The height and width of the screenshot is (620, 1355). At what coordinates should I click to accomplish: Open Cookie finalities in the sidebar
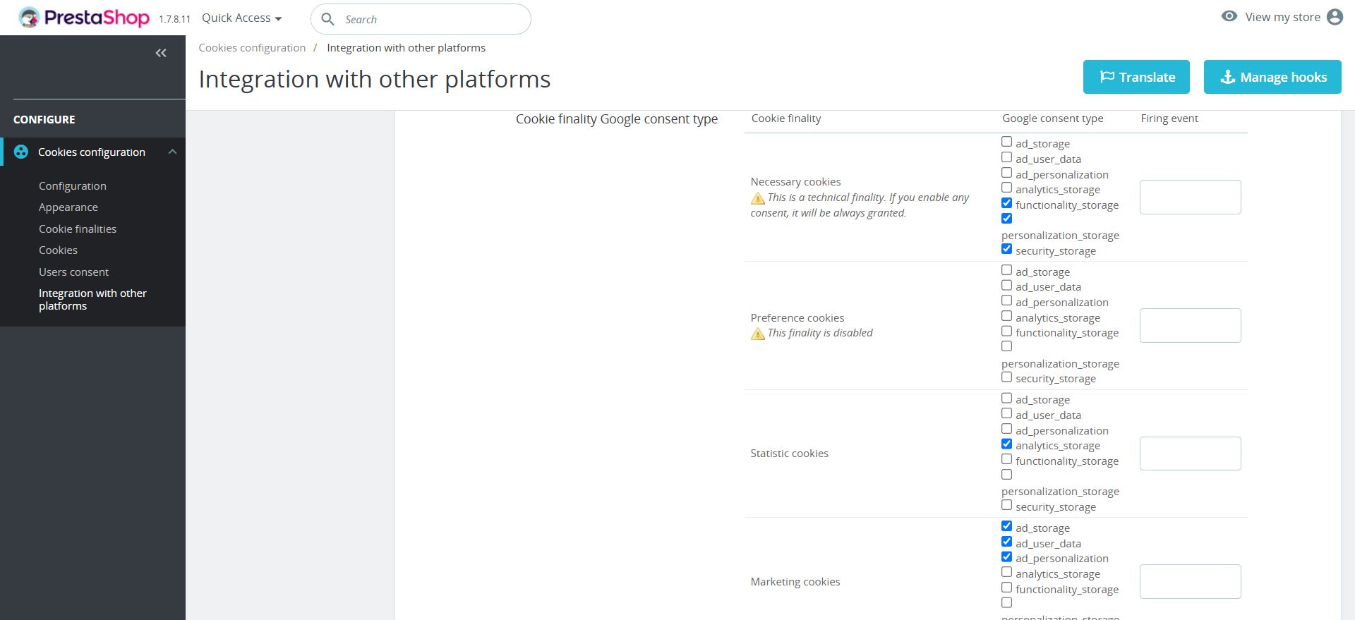(x=78, y=229)
